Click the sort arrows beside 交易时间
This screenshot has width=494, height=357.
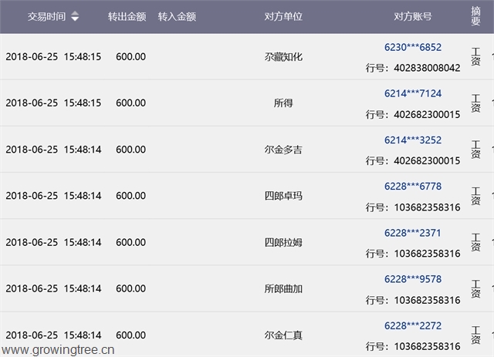pyautogui.click(x=75, y=16)
